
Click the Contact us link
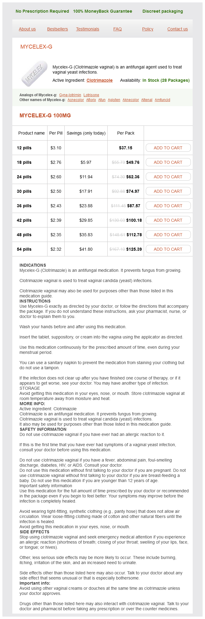tap(178, 29)
